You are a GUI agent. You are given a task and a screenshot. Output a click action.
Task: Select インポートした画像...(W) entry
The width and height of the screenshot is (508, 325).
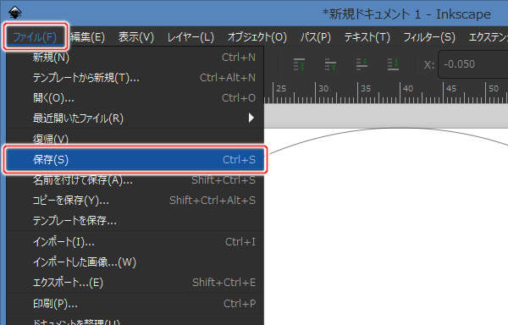pos(135,262)
